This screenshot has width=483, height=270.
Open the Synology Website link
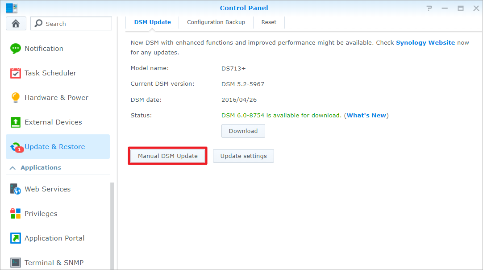point(425,43)
